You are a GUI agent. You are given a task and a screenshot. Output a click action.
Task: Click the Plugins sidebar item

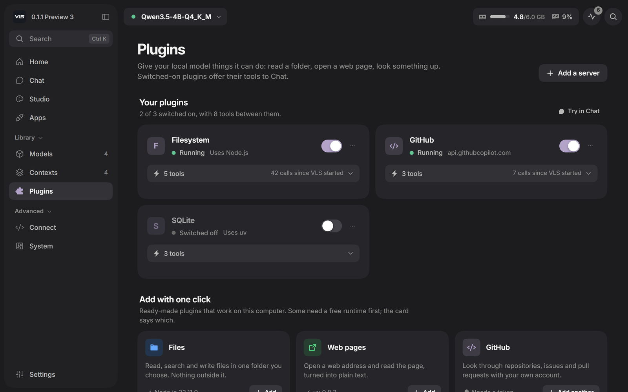(61, 191)
